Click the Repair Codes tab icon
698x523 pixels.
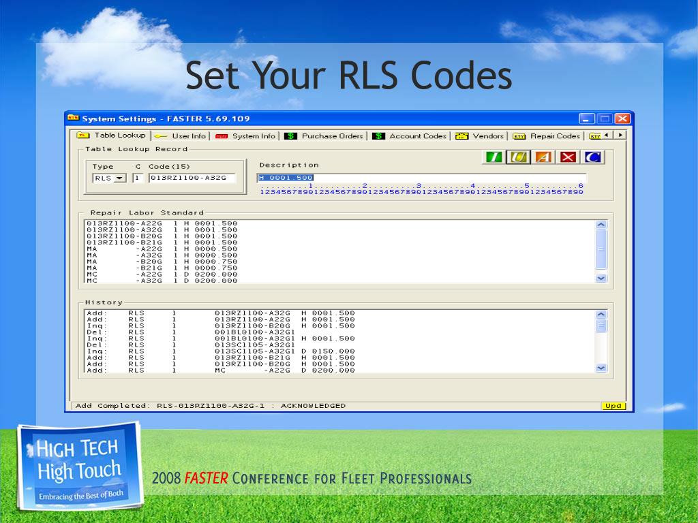click(519, 136)
